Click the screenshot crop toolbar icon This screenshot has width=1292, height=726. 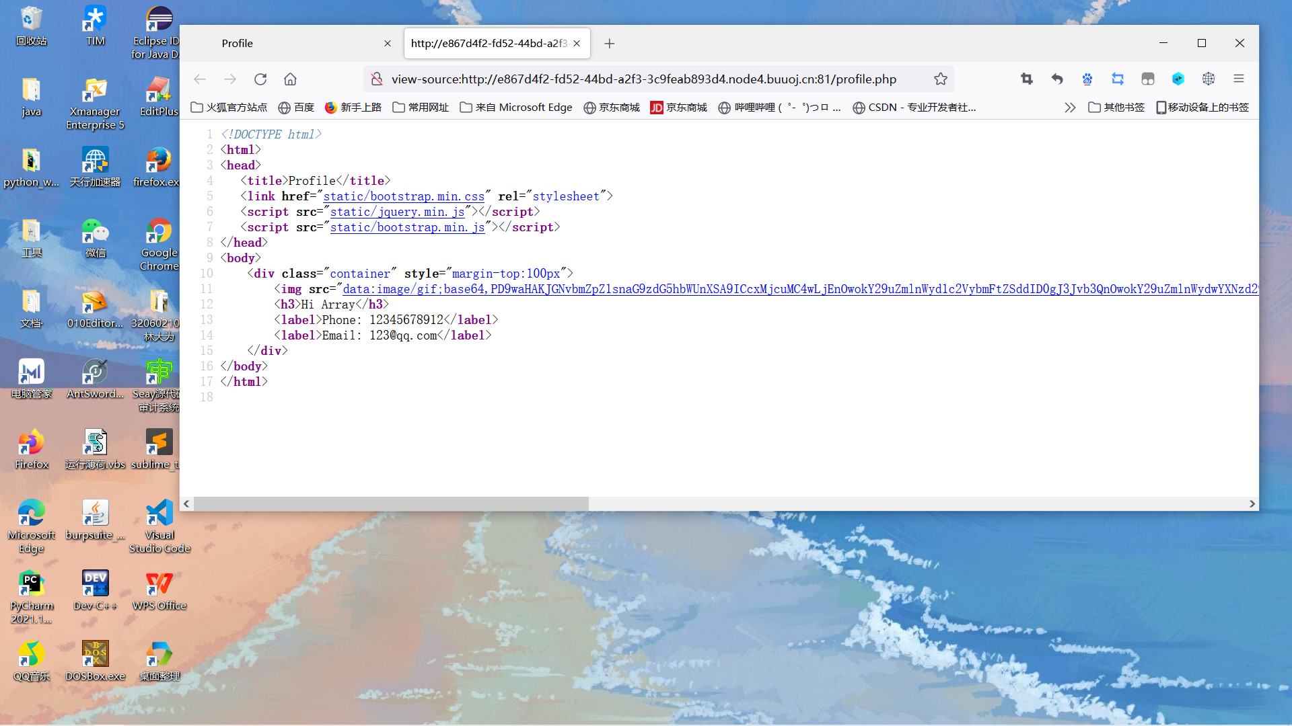(1026, 79)
